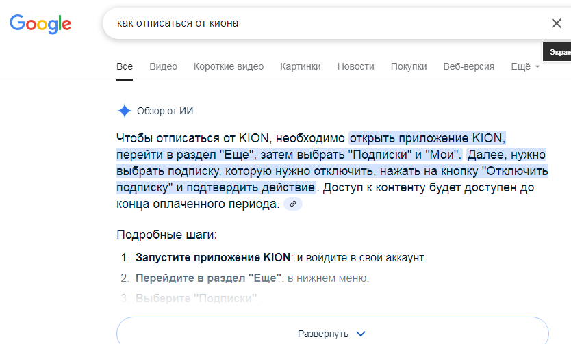Open the Картинки tab
The height and width of the screenshot is (344, 571).
coord(301,66)
